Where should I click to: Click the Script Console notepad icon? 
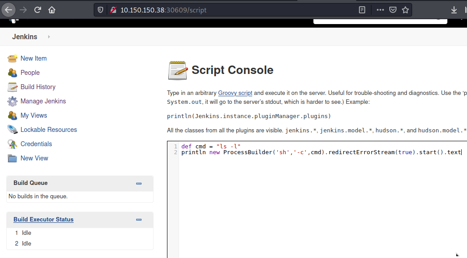(x=178, y=70)
